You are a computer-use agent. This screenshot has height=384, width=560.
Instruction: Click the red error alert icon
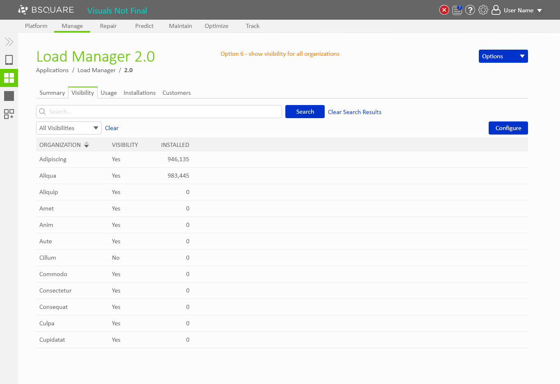444,10
